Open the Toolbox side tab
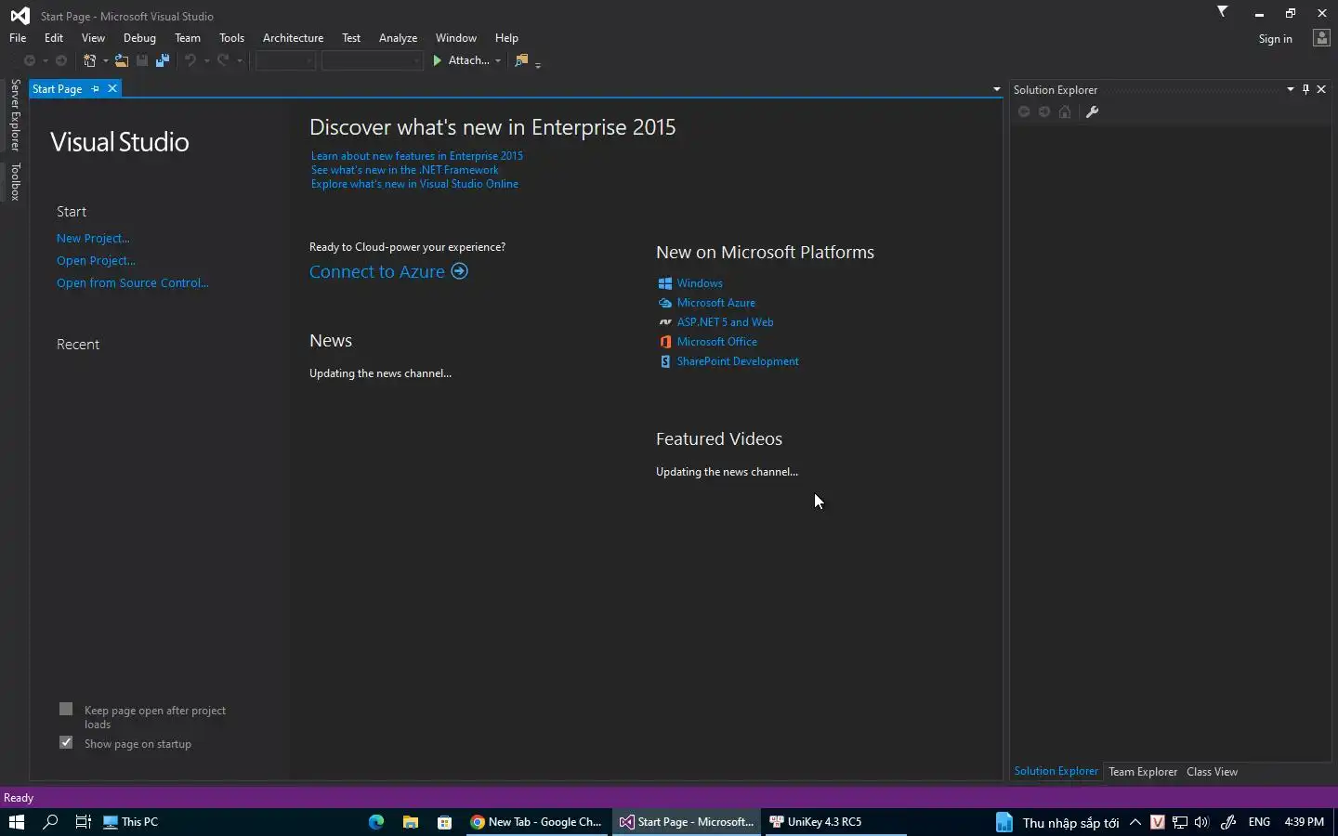The width and height of the screenshot is (1338, 836). [15, 182]
